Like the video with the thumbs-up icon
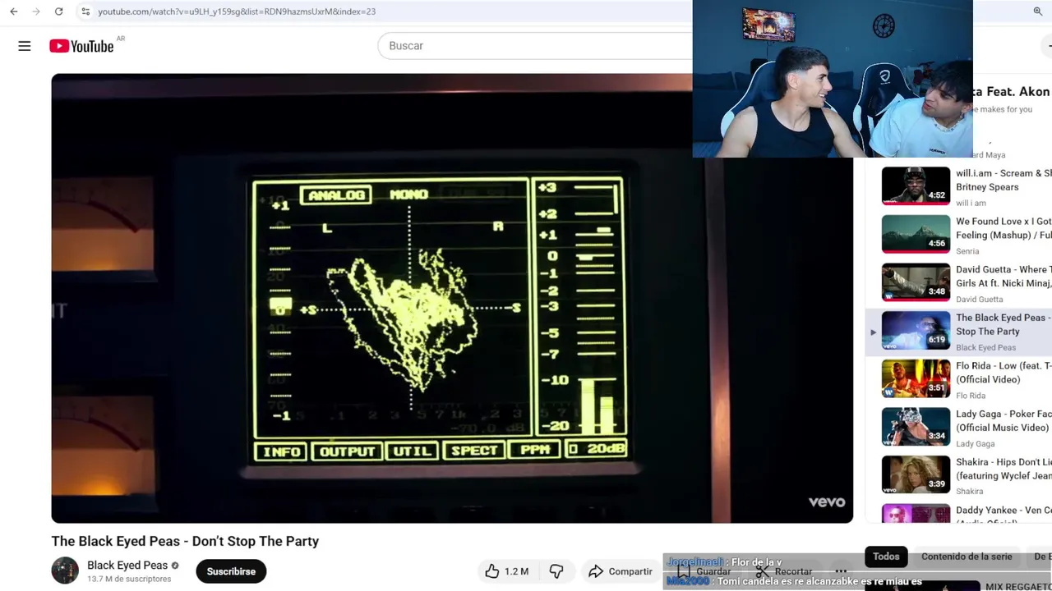Image resolution: width=1052 pixels, height=591 pixels. [491, 571]
